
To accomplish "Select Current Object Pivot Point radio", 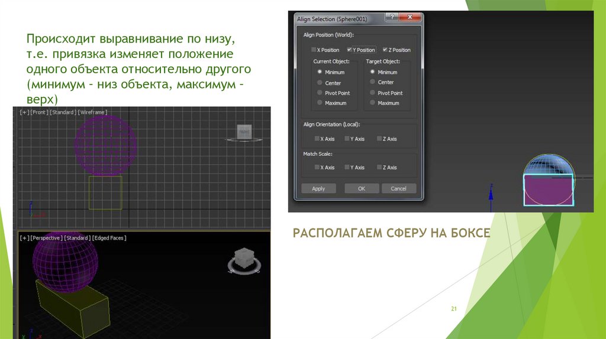I will click(x=320, y=93).
